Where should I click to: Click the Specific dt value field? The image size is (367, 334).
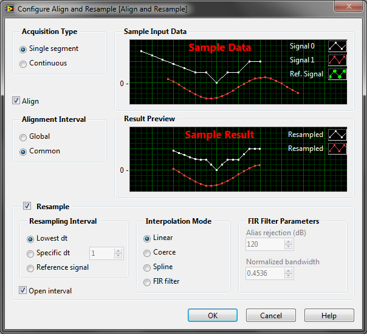(102, 253)
